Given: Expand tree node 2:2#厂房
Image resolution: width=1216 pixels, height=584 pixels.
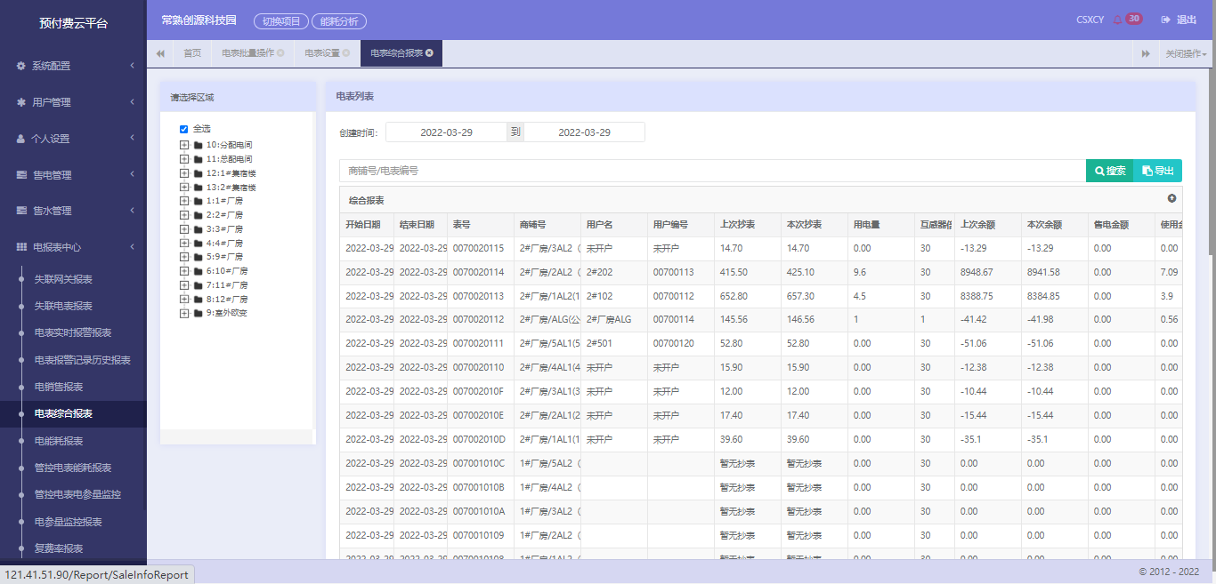Looking at the screenshot, I should [184, 215].
